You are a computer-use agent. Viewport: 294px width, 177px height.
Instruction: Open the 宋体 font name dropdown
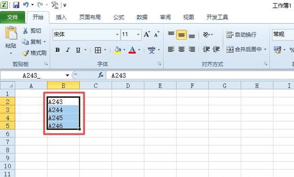[x=117, y=34]
